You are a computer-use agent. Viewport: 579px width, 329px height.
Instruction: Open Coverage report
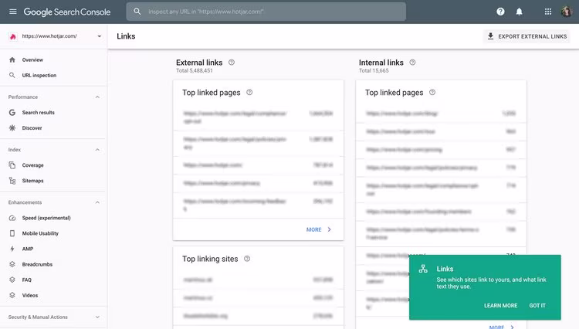(x=33, y=165)
